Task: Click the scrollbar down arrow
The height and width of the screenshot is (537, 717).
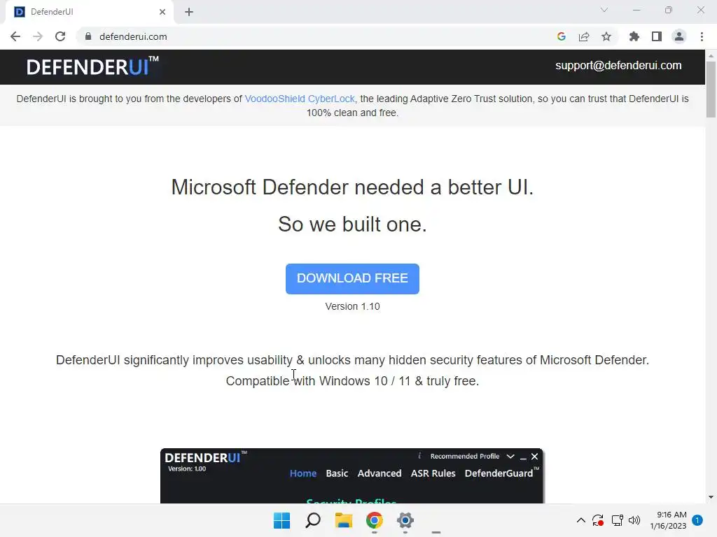Action: (711, 497)
